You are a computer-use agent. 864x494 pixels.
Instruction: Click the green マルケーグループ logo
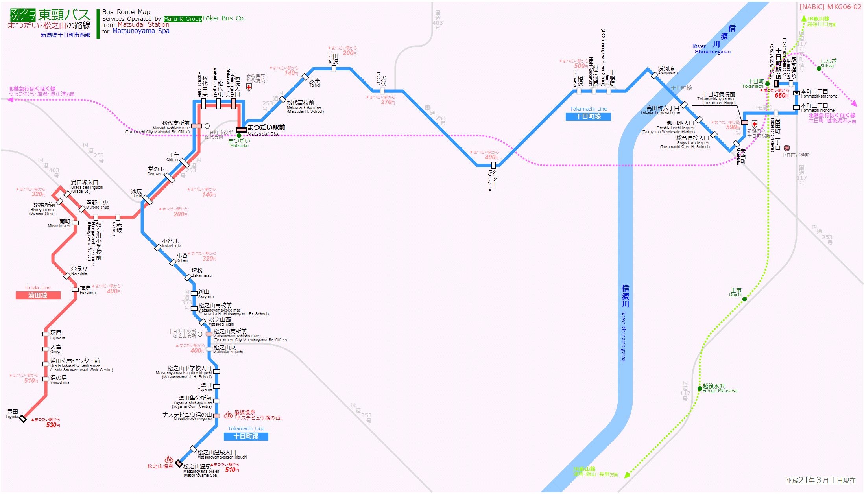[23, 15]
